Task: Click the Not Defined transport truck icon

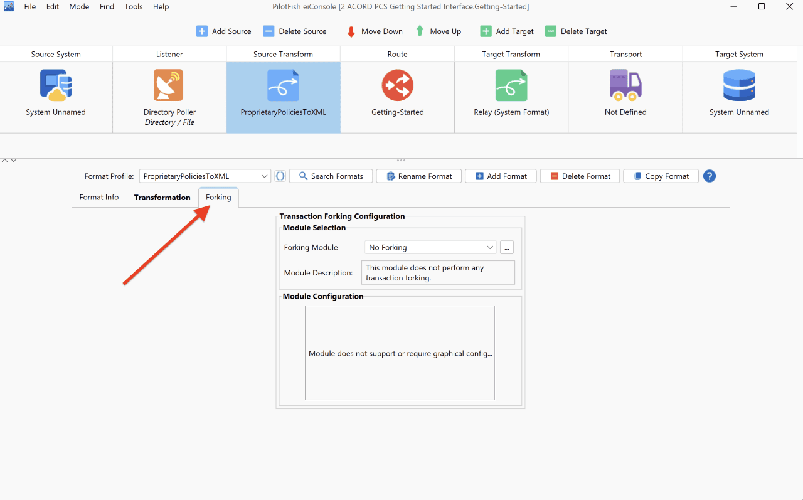Action: point(625,85)
